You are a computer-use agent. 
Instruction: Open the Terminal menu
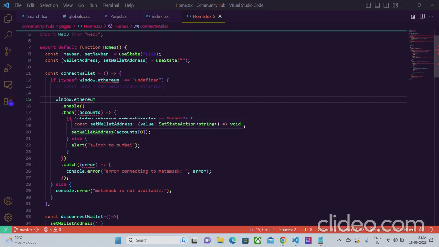[111, 5]
